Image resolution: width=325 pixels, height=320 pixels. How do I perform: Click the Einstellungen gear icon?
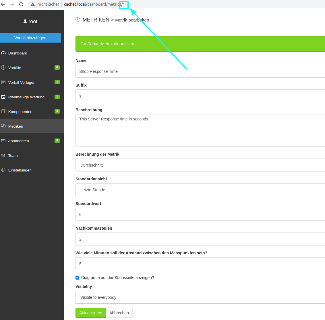pyautogui.click(x=3, y=170)
